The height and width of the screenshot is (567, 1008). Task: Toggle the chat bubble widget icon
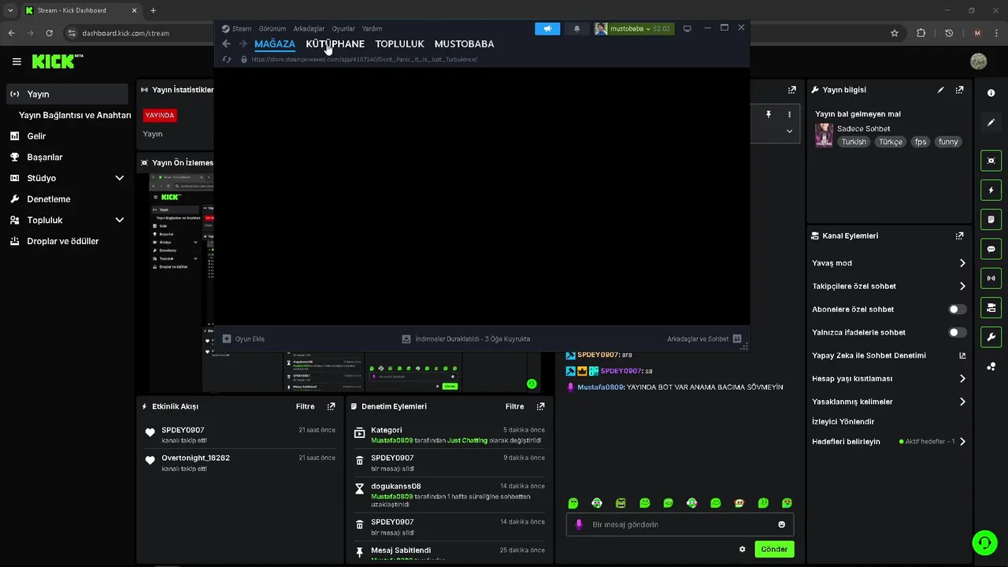[x=991, y=249]
